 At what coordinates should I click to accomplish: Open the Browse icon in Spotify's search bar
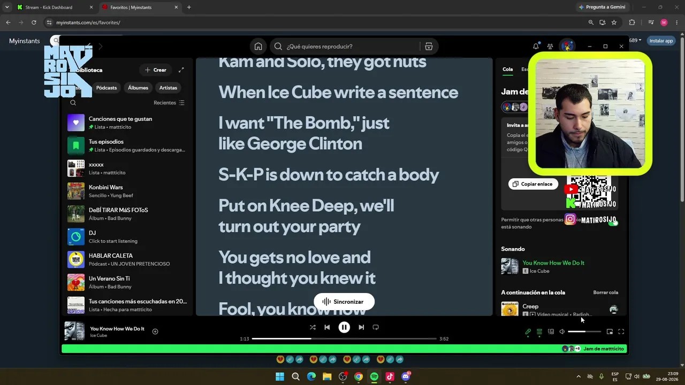tap(429, 47)
